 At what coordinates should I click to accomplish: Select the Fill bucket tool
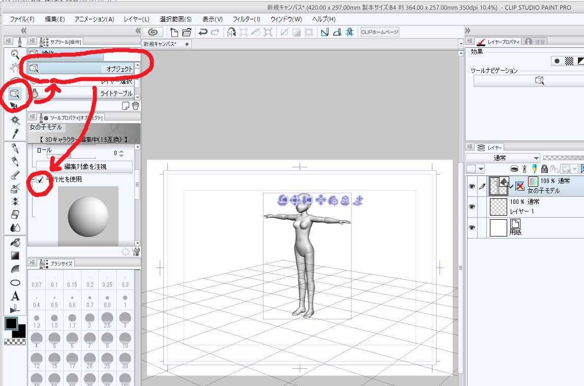point(15,243)
